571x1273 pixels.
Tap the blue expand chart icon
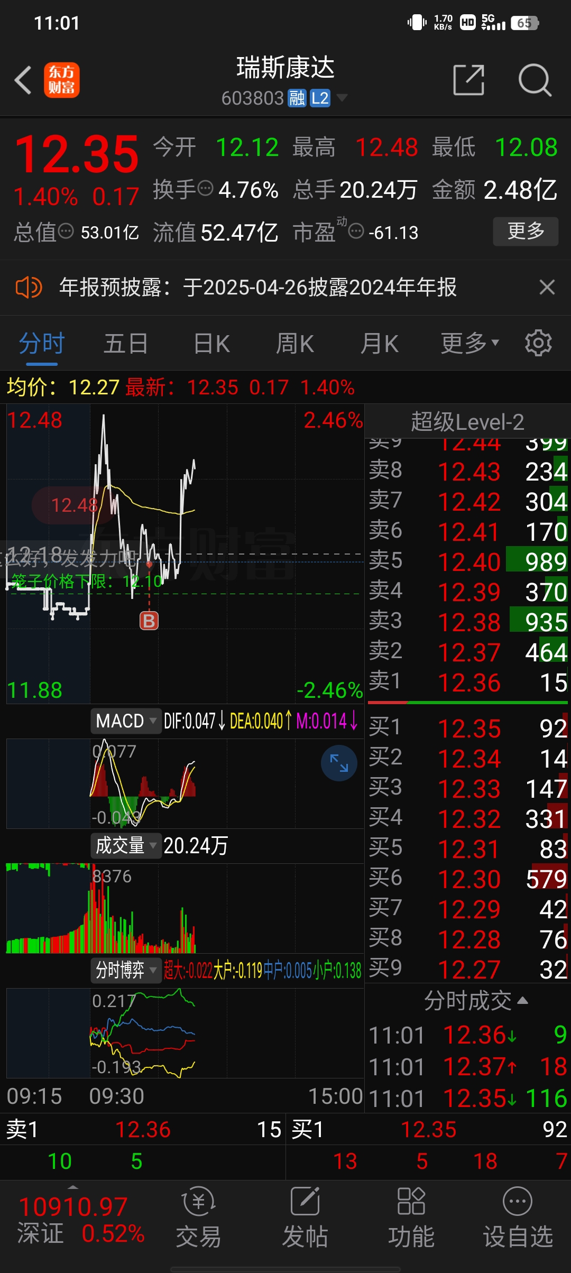339,763
